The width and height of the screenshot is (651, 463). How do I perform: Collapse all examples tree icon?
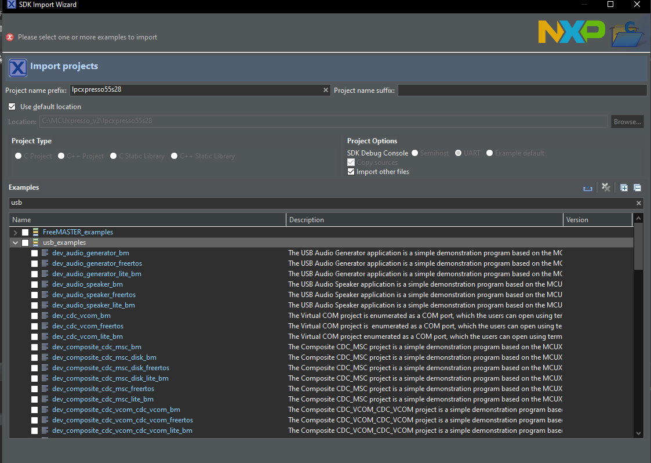[x=637, y=188]
